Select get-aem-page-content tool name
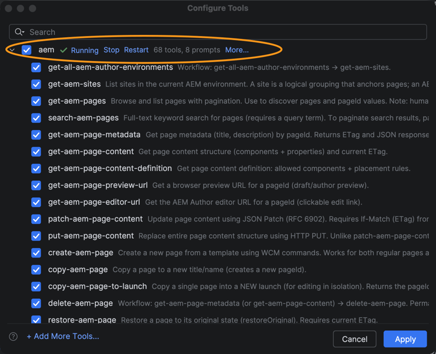The image size is (436, 354). click(x=91, y=152)
